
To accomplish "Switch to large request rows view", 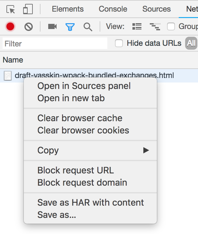I will point(137,26).
